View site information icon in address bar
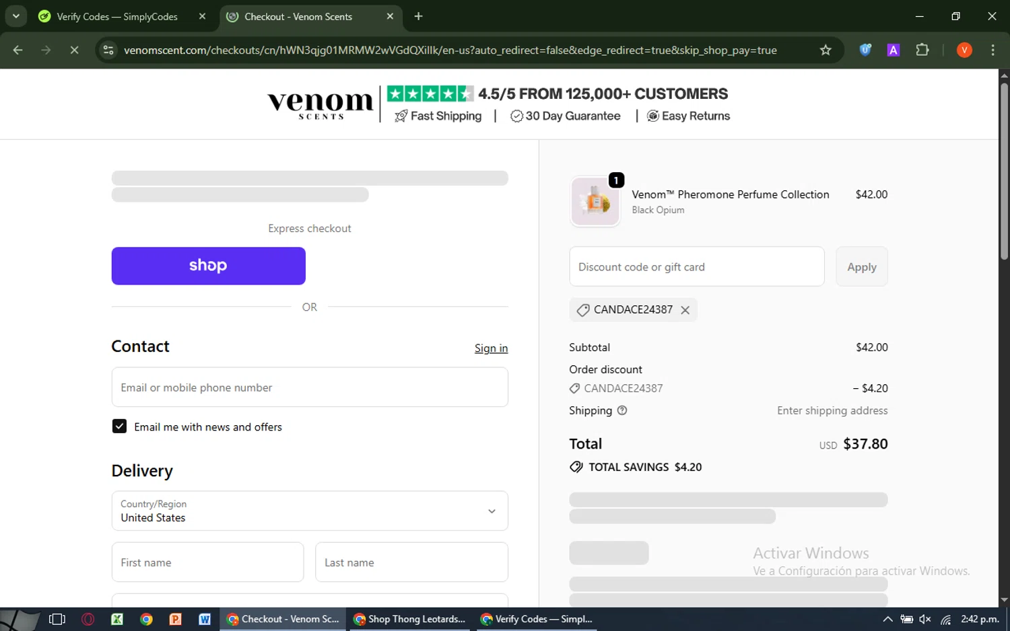Viewport: 1010px width, 631px height. tap(108, 50)
